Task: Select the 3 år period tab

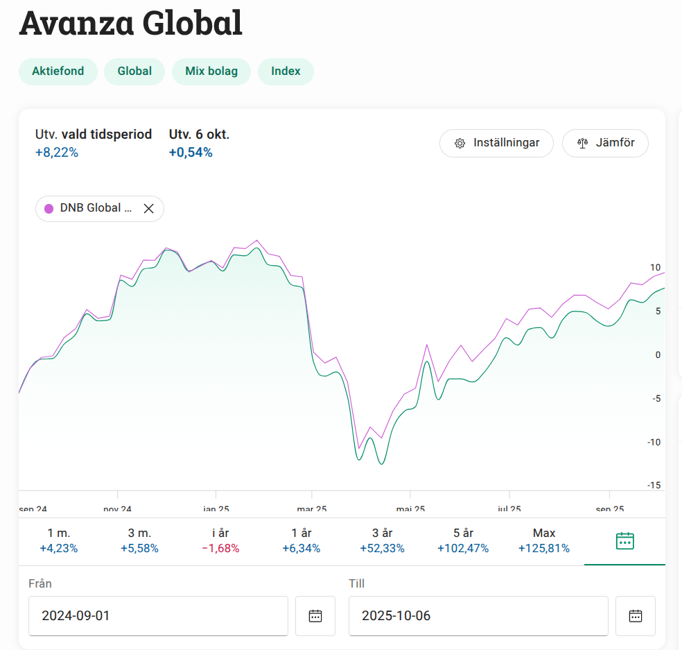Action: tap(382, 540)
